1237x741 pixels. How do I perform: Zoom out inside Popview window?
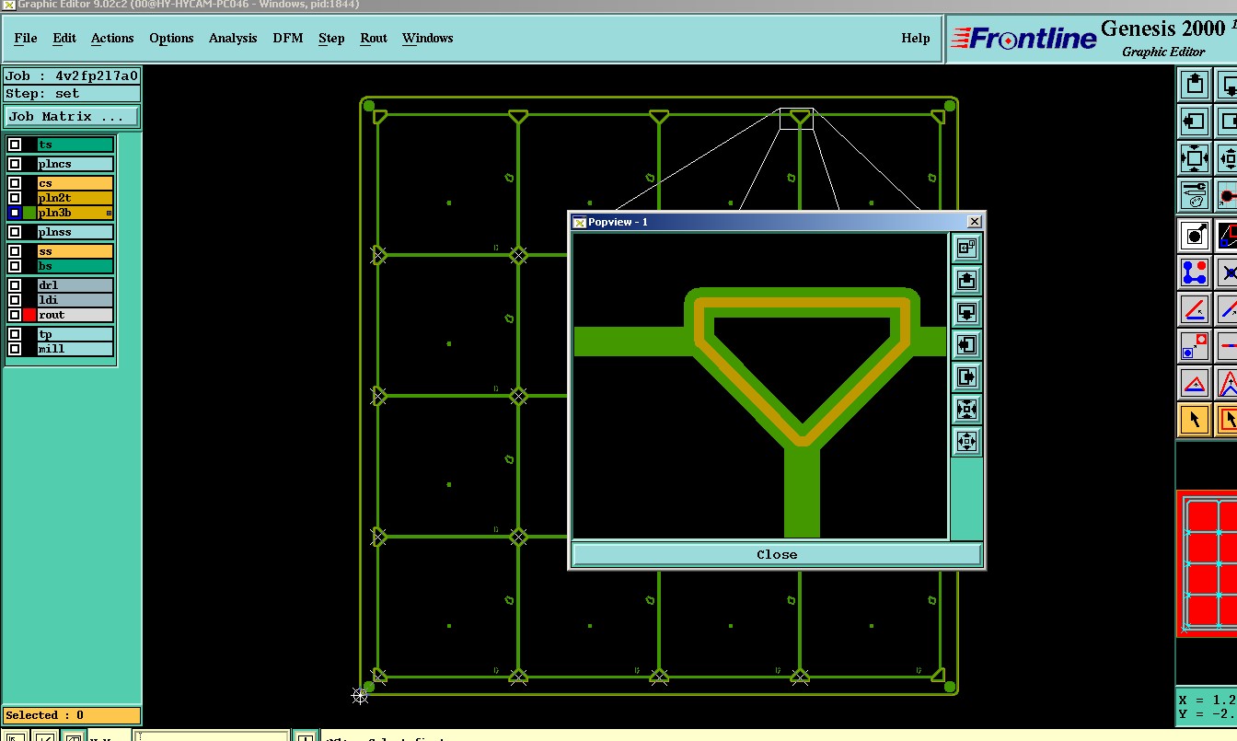(x=966, y=442)
